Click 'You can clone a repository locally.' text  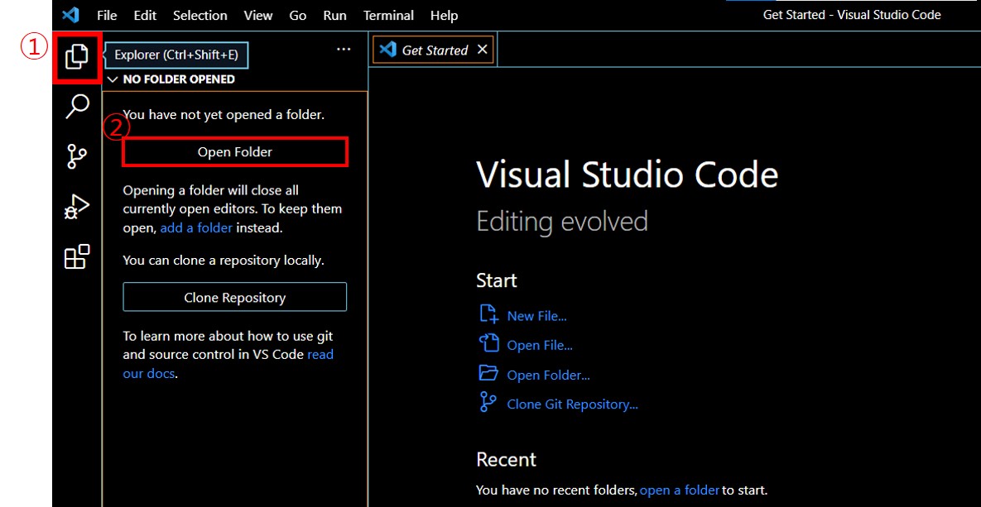224,261
